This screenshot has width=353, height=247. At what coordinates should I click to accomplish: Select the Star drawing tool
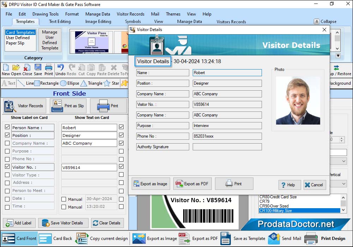pos(111,83)
